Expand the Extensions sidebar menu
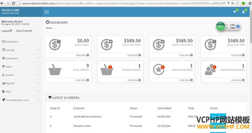 [x=21, y=58]
